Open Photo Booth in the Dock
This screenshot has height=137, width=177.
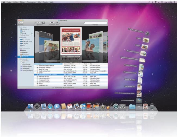89,106
